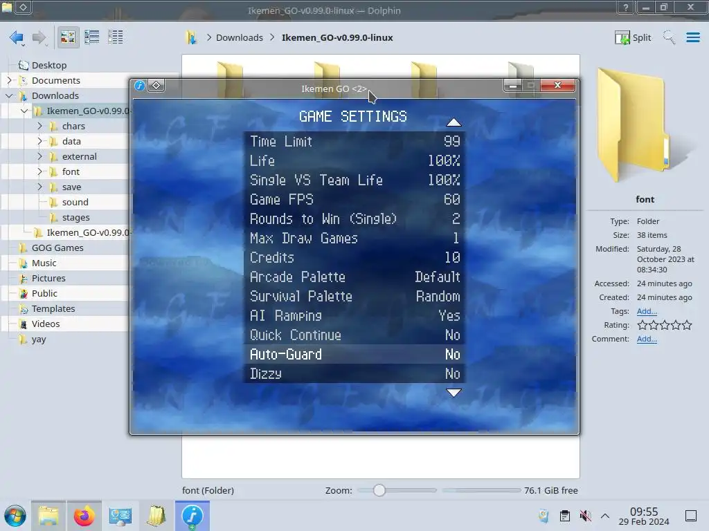The width and height of the screenshot is (709, 531).
Task: Open Templates folder in tree
Action: 53,309
